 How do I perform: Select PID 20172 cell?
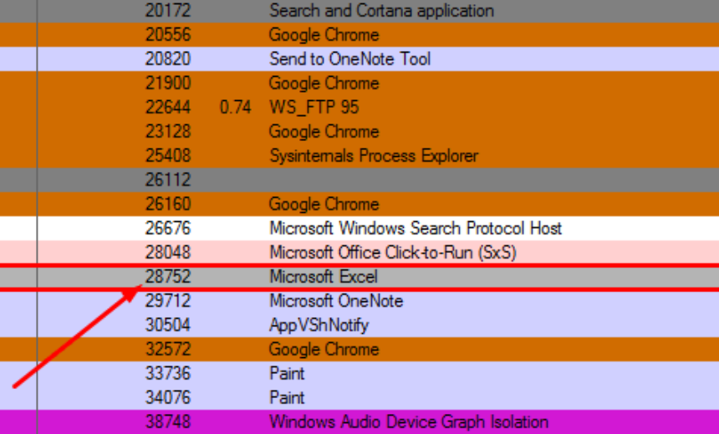[x=168, y=11]
